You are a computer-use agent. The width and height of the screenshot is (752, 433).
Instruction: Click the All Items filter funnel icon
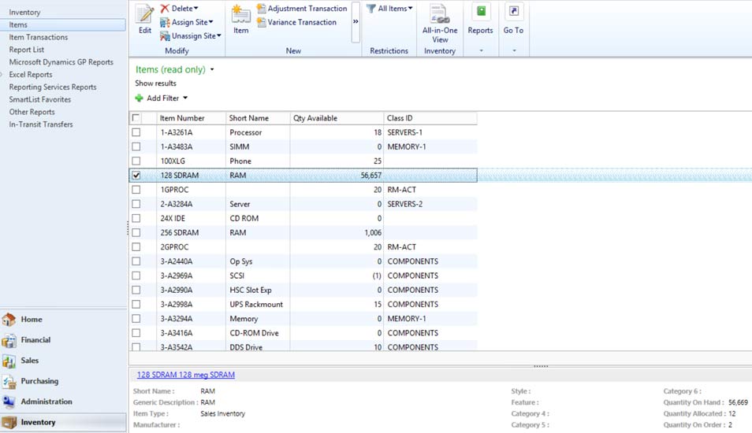(x=370, y=8)
